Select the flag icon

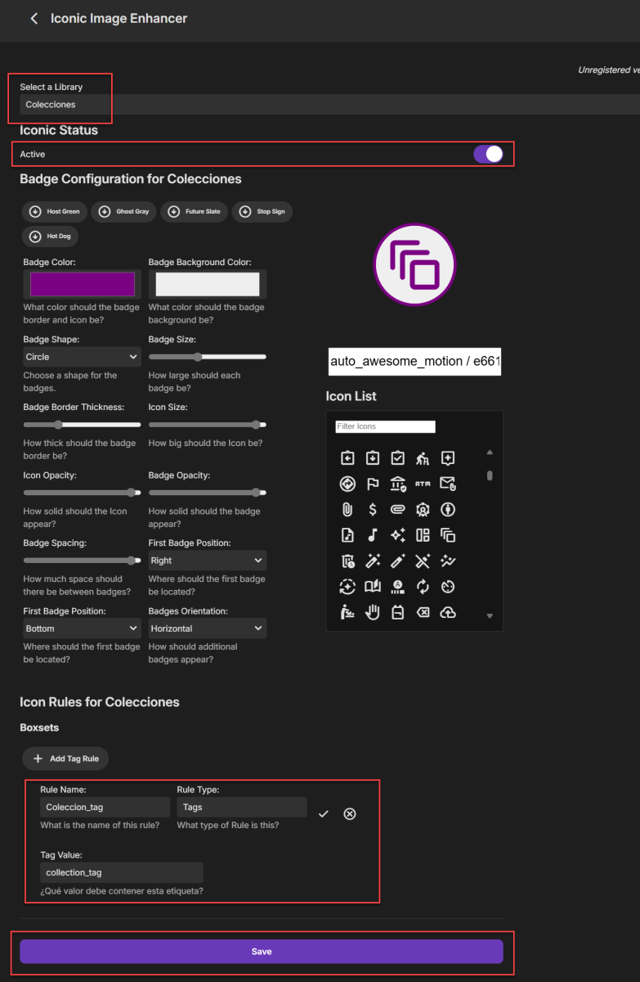(373, 484)
